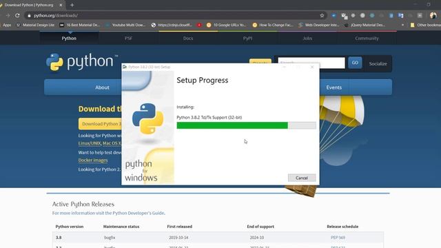This screenshot has width=441, height=248.
Task: Show hidden bookmarks with the overflow chevron
Action: point(402,25)
